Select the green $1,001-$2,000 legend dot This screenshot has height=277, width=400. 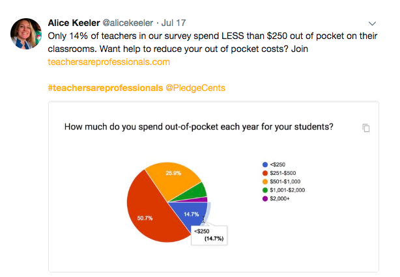tap(265, 190)
